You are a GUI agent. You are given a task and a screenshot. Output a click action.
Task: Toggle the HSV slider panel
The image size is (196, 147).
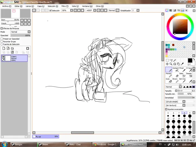point(175,10)
